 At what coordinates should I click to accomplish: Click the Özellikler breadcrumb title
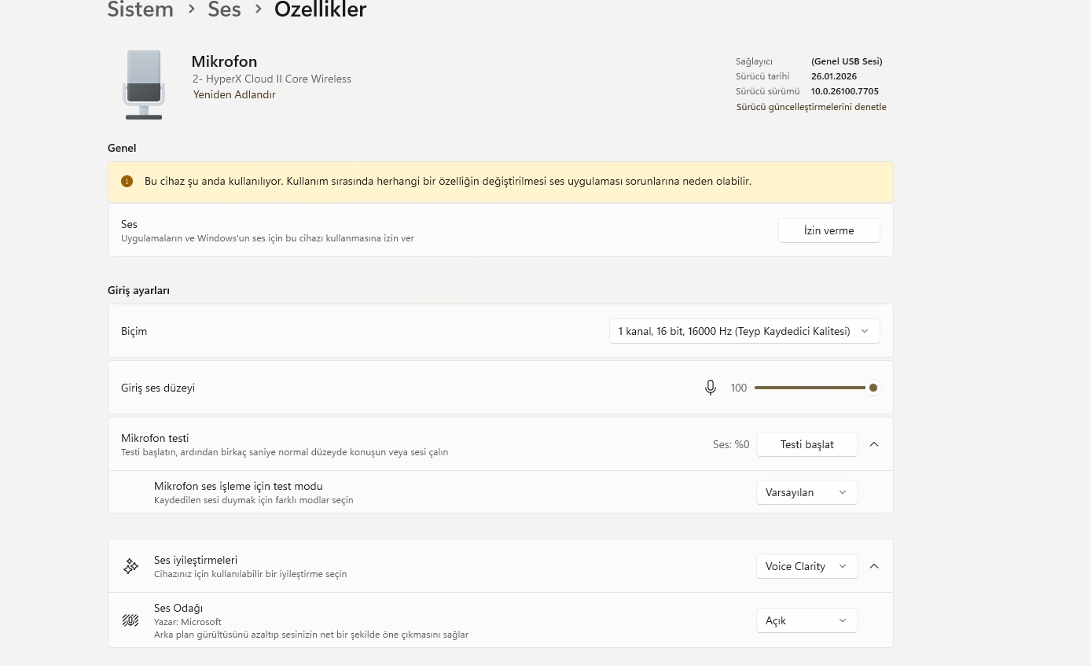pyautogui.click(x=321, y=10)
